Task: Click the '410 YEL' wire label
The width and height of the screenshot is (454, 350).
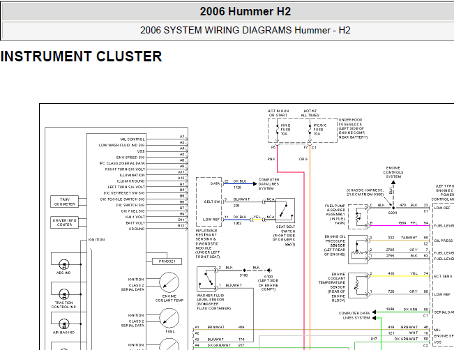Action: click(x=402, y=273)
